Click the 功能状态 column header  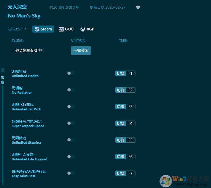click(x=79, y=40)
